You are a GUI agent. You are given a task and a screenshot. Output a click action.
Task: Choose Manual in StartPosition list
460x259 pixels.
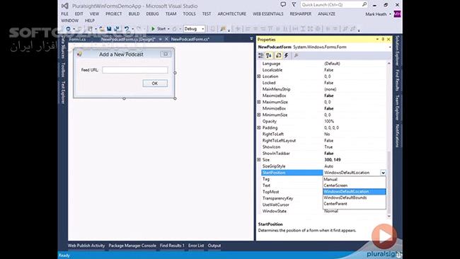[x=354, y=179]
